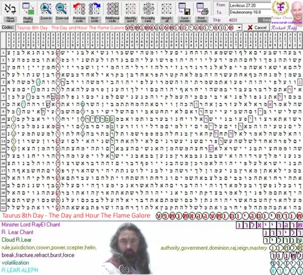Click the Richard Ruff portrait photo
The image size is (303, 275).
pyautogui.click(x=297, y=10)
